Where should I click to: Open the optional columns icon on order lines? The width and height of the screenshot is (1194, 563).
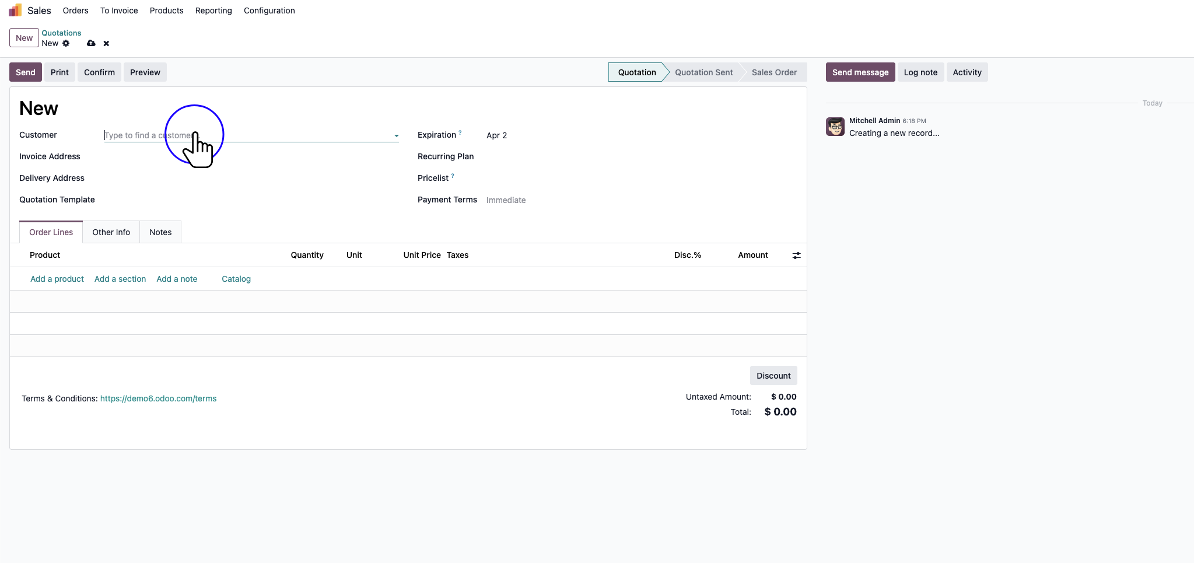click(x=796, y=255)
